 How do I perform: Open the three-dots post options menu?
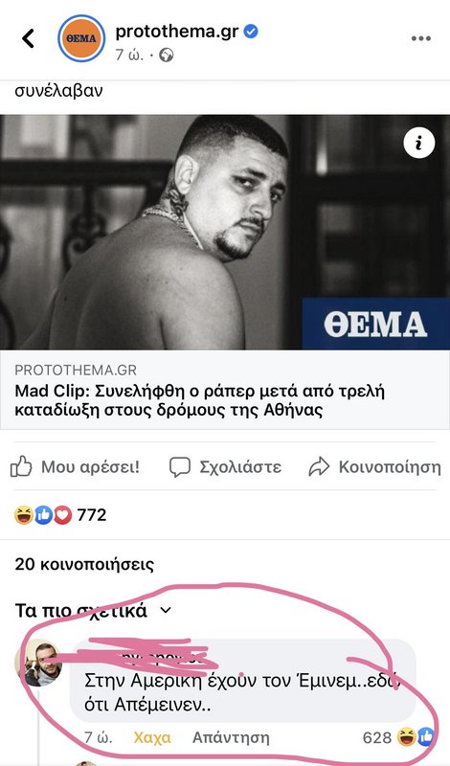click(420, 38)
